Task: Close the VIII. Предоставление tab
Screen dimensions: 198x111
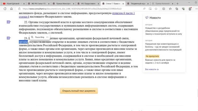Action: click(x=98, y=4)
